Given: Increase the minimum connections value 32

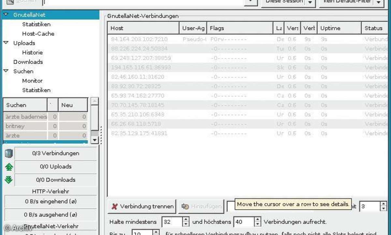Looking at the screenshot, I should [185, 219].
